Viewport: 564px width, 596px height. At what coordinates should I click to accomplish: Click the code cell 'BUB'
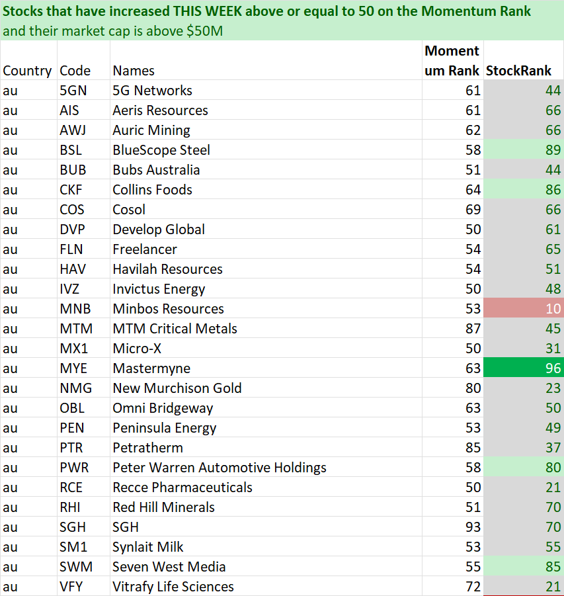pos(83,170)
